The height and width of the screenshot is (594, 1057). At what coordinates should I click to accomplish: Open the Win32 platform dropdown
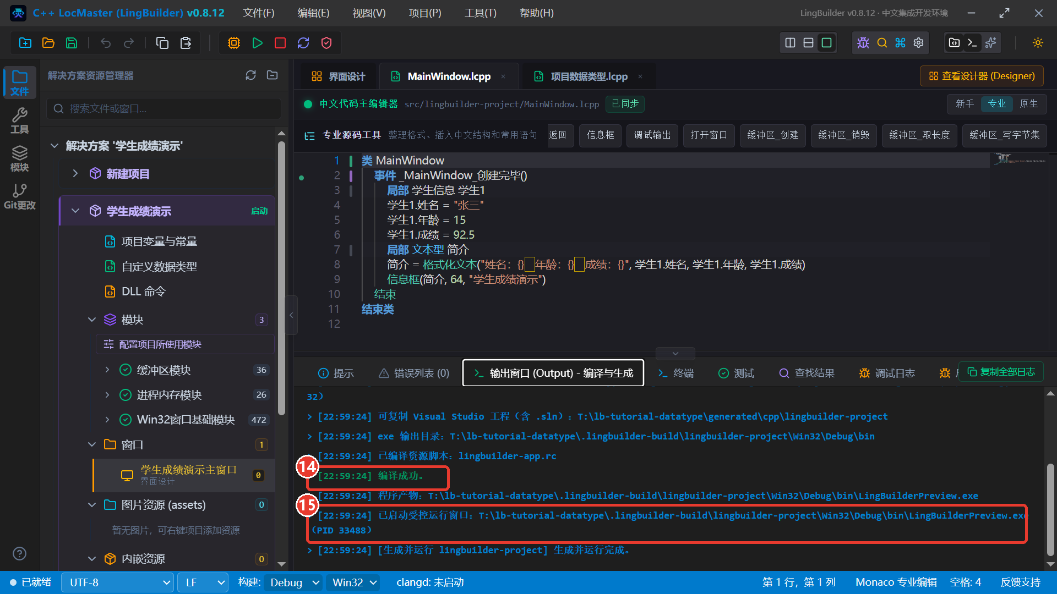coord(353,582)
